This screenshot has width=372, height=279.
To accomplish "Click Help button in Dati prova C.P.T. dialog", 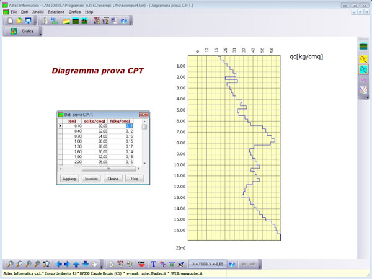I will point(135,179).
